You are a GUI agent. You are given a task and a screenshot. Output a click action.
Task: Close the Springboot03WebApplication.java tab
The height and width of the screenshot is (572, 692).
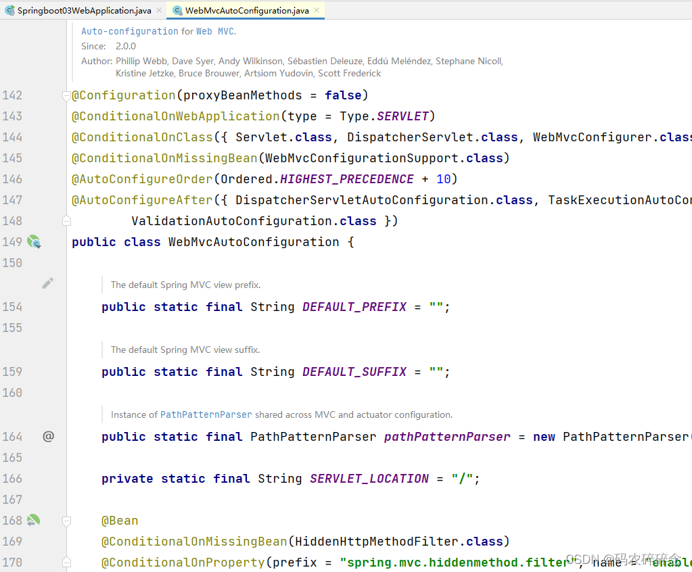[159, 10]
